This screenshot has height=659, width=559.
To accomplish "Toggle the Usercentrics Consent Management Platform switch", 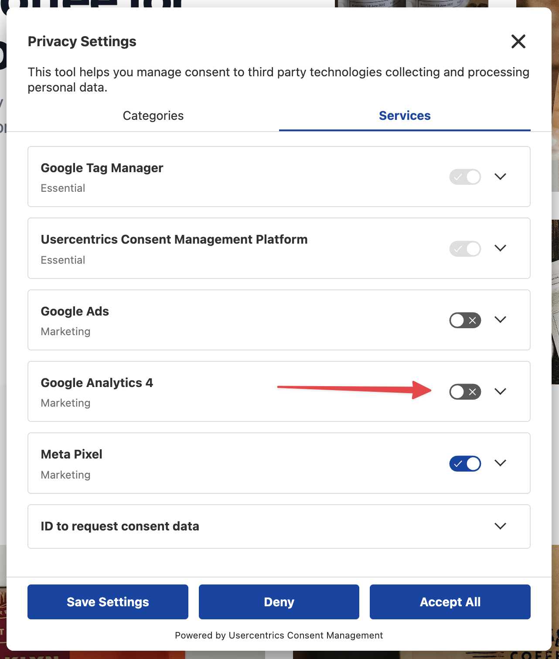I will 465,249.
